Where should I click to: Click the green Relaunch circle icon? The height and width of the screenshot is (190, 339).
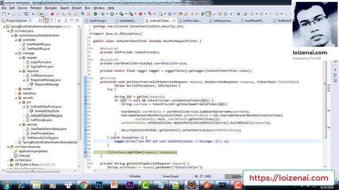click(x=95, y=14)
